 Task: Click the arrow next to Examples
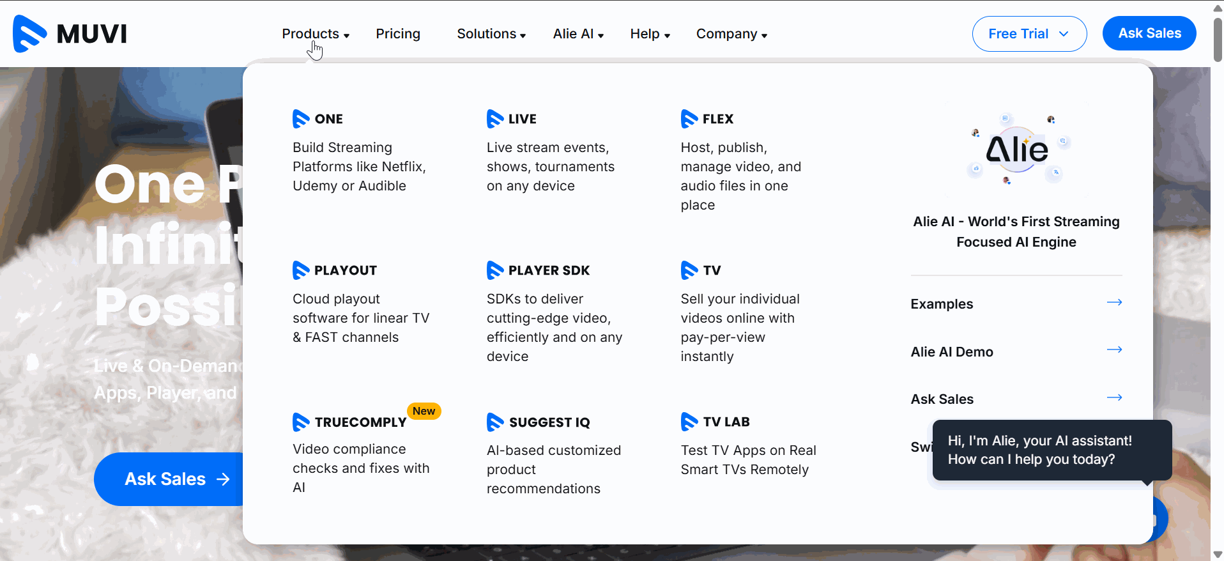click(1114, 302)
